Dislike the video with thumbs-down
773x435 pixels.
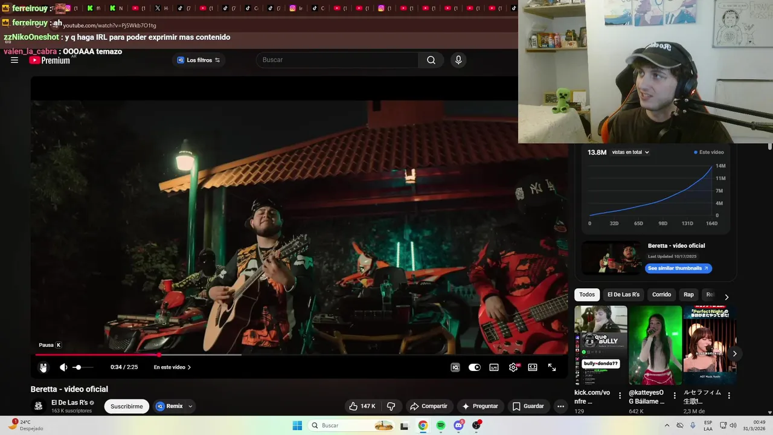coord(391,406)
